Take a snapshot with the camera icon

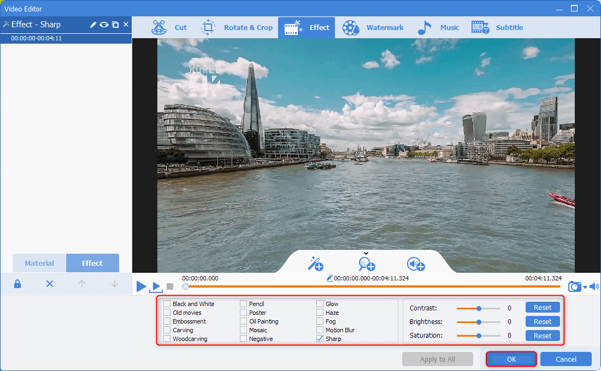click(574, 286)
